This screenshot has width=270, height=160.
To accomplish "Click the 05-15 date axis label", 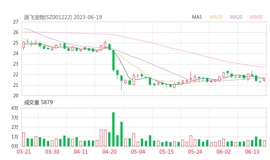I will [x=166, y=152].
